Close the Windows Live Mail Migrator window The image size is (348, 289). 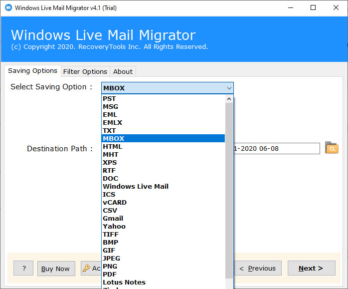(x=336, y=8)
